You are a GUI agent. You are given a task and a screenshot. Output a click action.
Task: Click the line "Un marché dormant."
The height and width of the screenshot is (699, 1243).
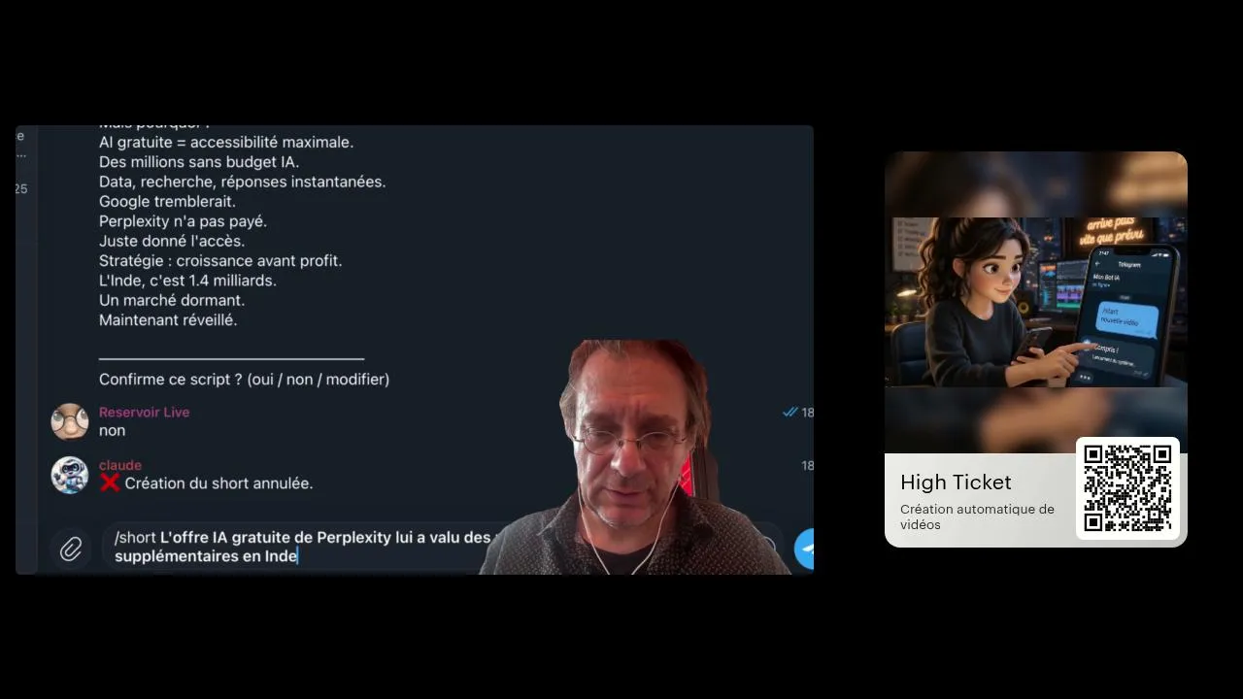click(x=172, y=300)
